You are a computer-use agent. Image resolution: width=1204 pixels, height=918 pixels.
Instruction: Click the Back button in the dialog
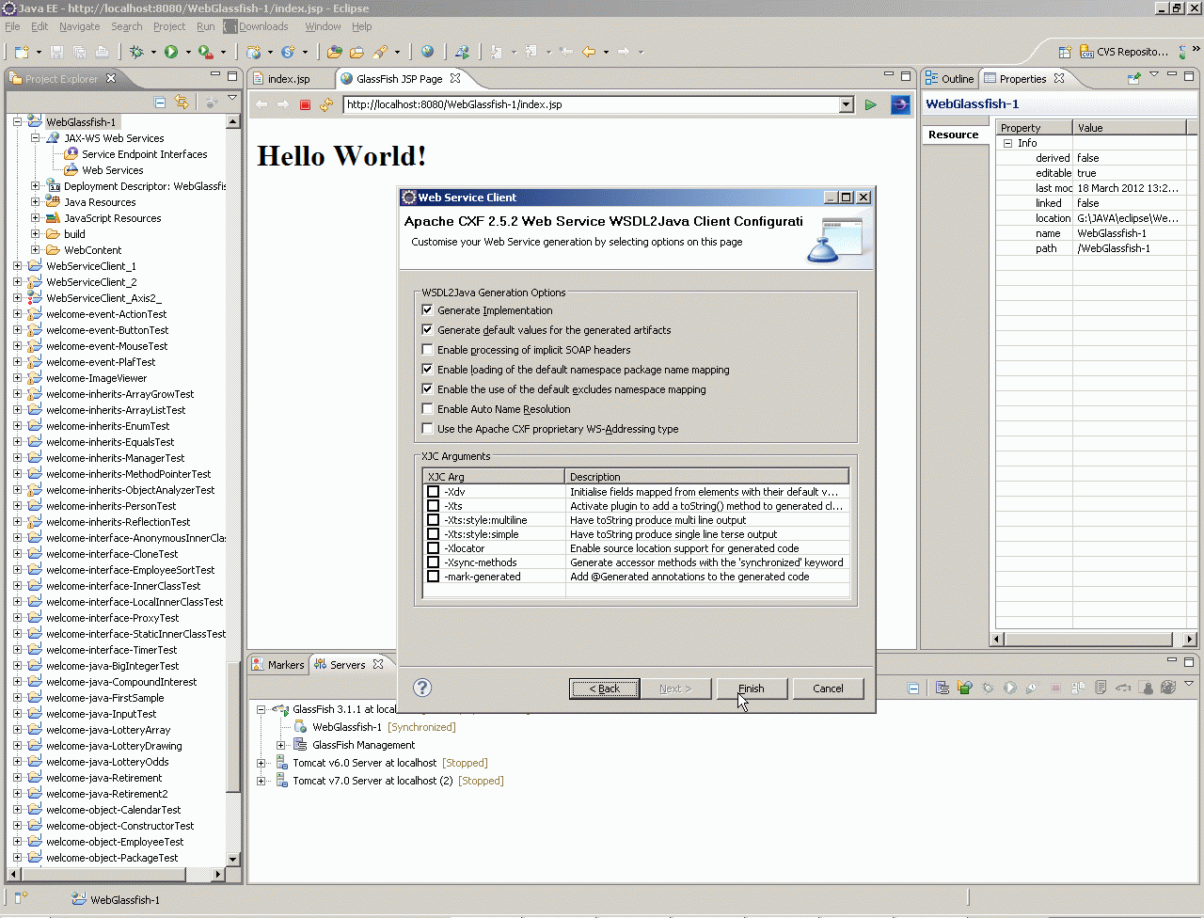point(605,688)
